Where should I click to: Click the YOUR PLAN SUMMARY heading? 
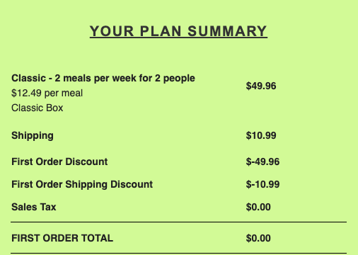pyautogui.click(x=178, y=31)
